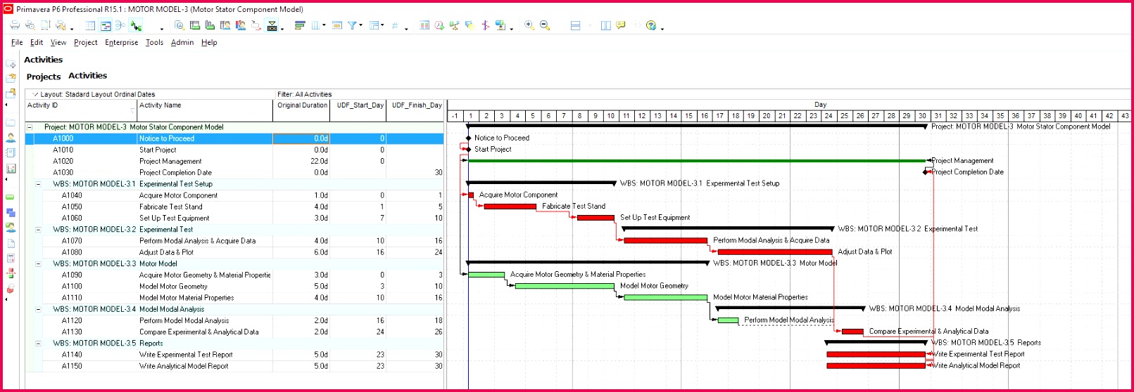Click the Help question mark icon
The height and width of the screenshot is (392, 1134).
point(651,25)
